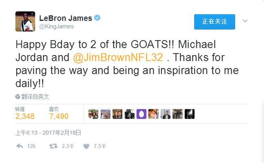Open the last black liker avatar
Image resolution: width=264 pixels, height=163 pixels.
(190, 114)
